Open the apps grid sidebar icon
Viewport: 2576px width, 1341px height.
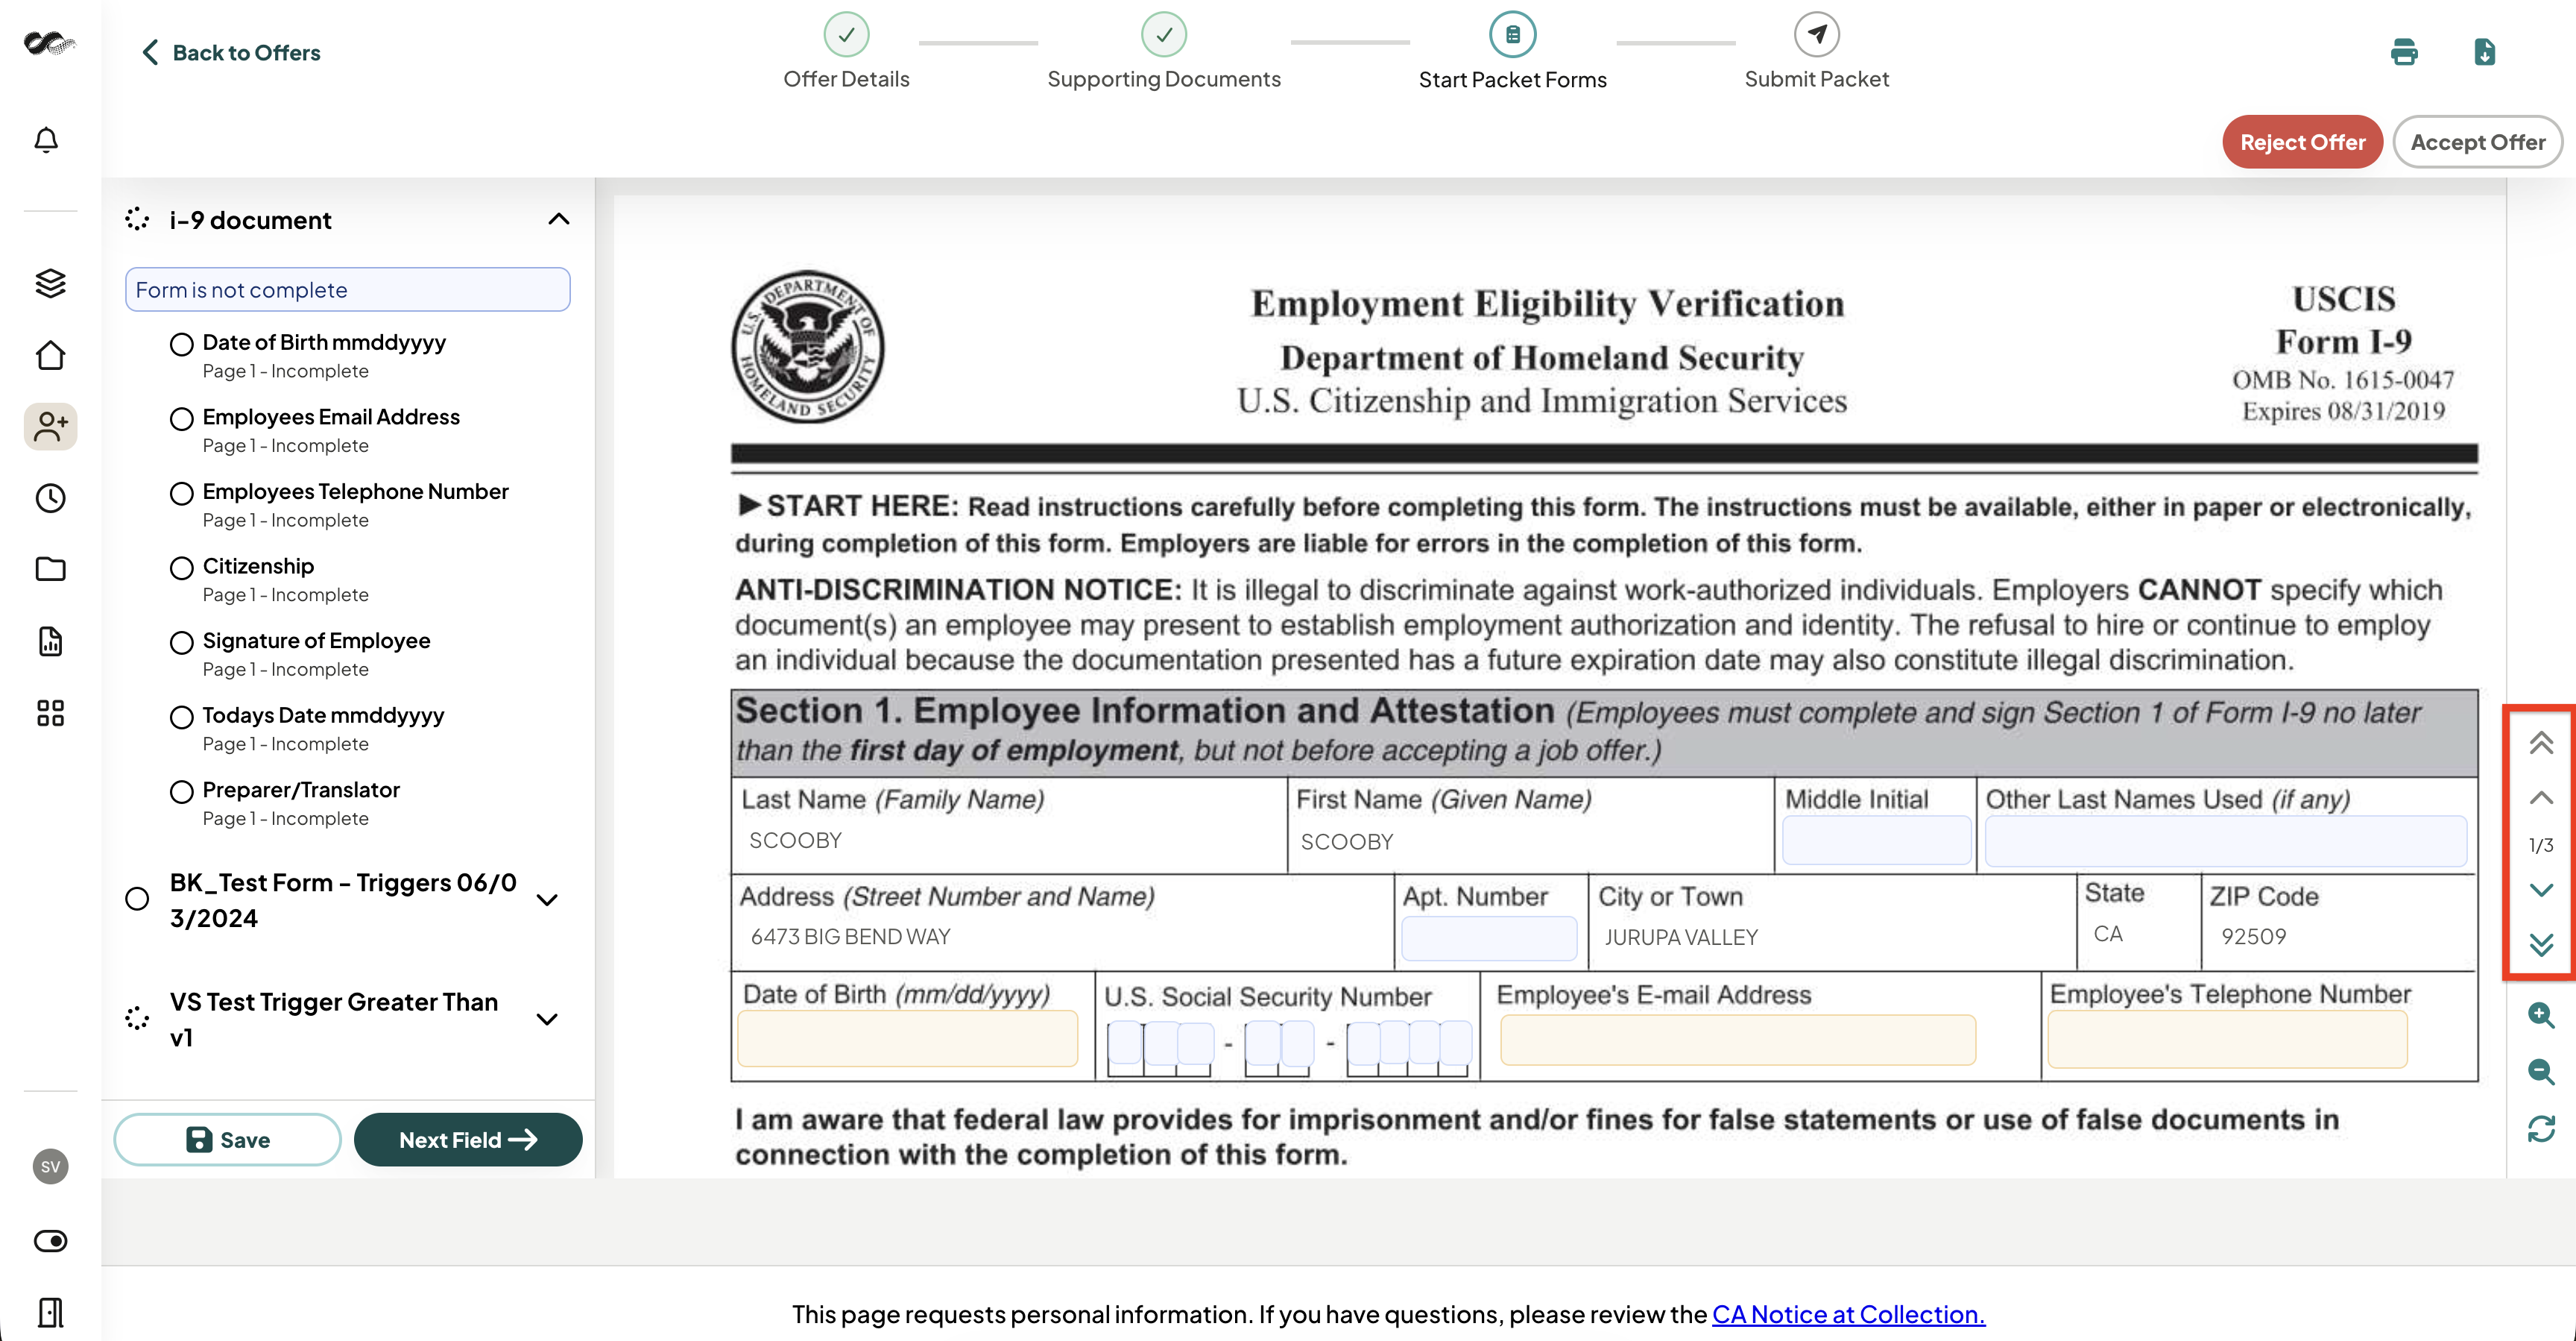[x=50, y=714]
